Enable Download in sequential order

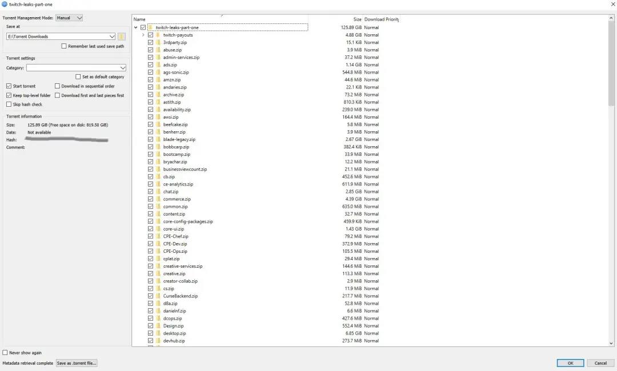click(58, 86)
